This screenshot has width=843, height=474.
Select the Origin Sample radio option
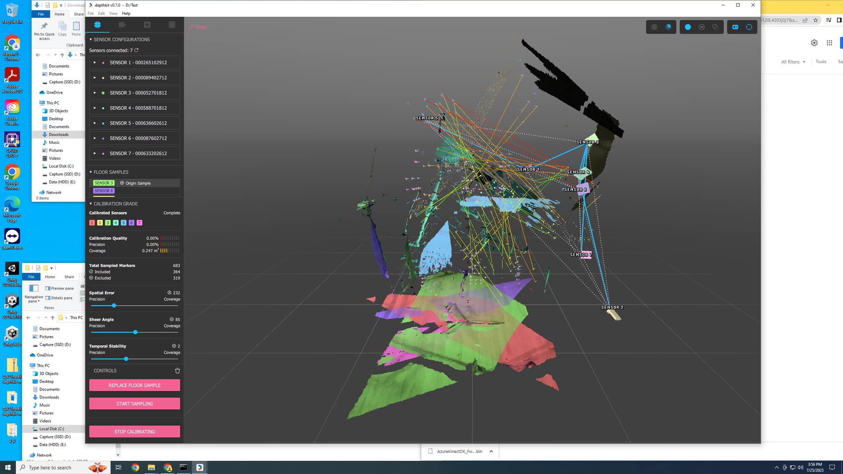click(x=122, y=183)
